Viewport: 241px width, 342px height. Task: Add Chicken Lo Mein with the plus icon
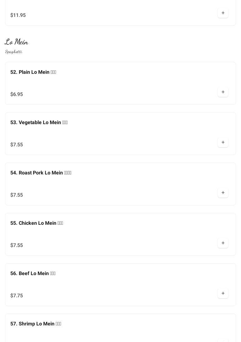point(223,243)
